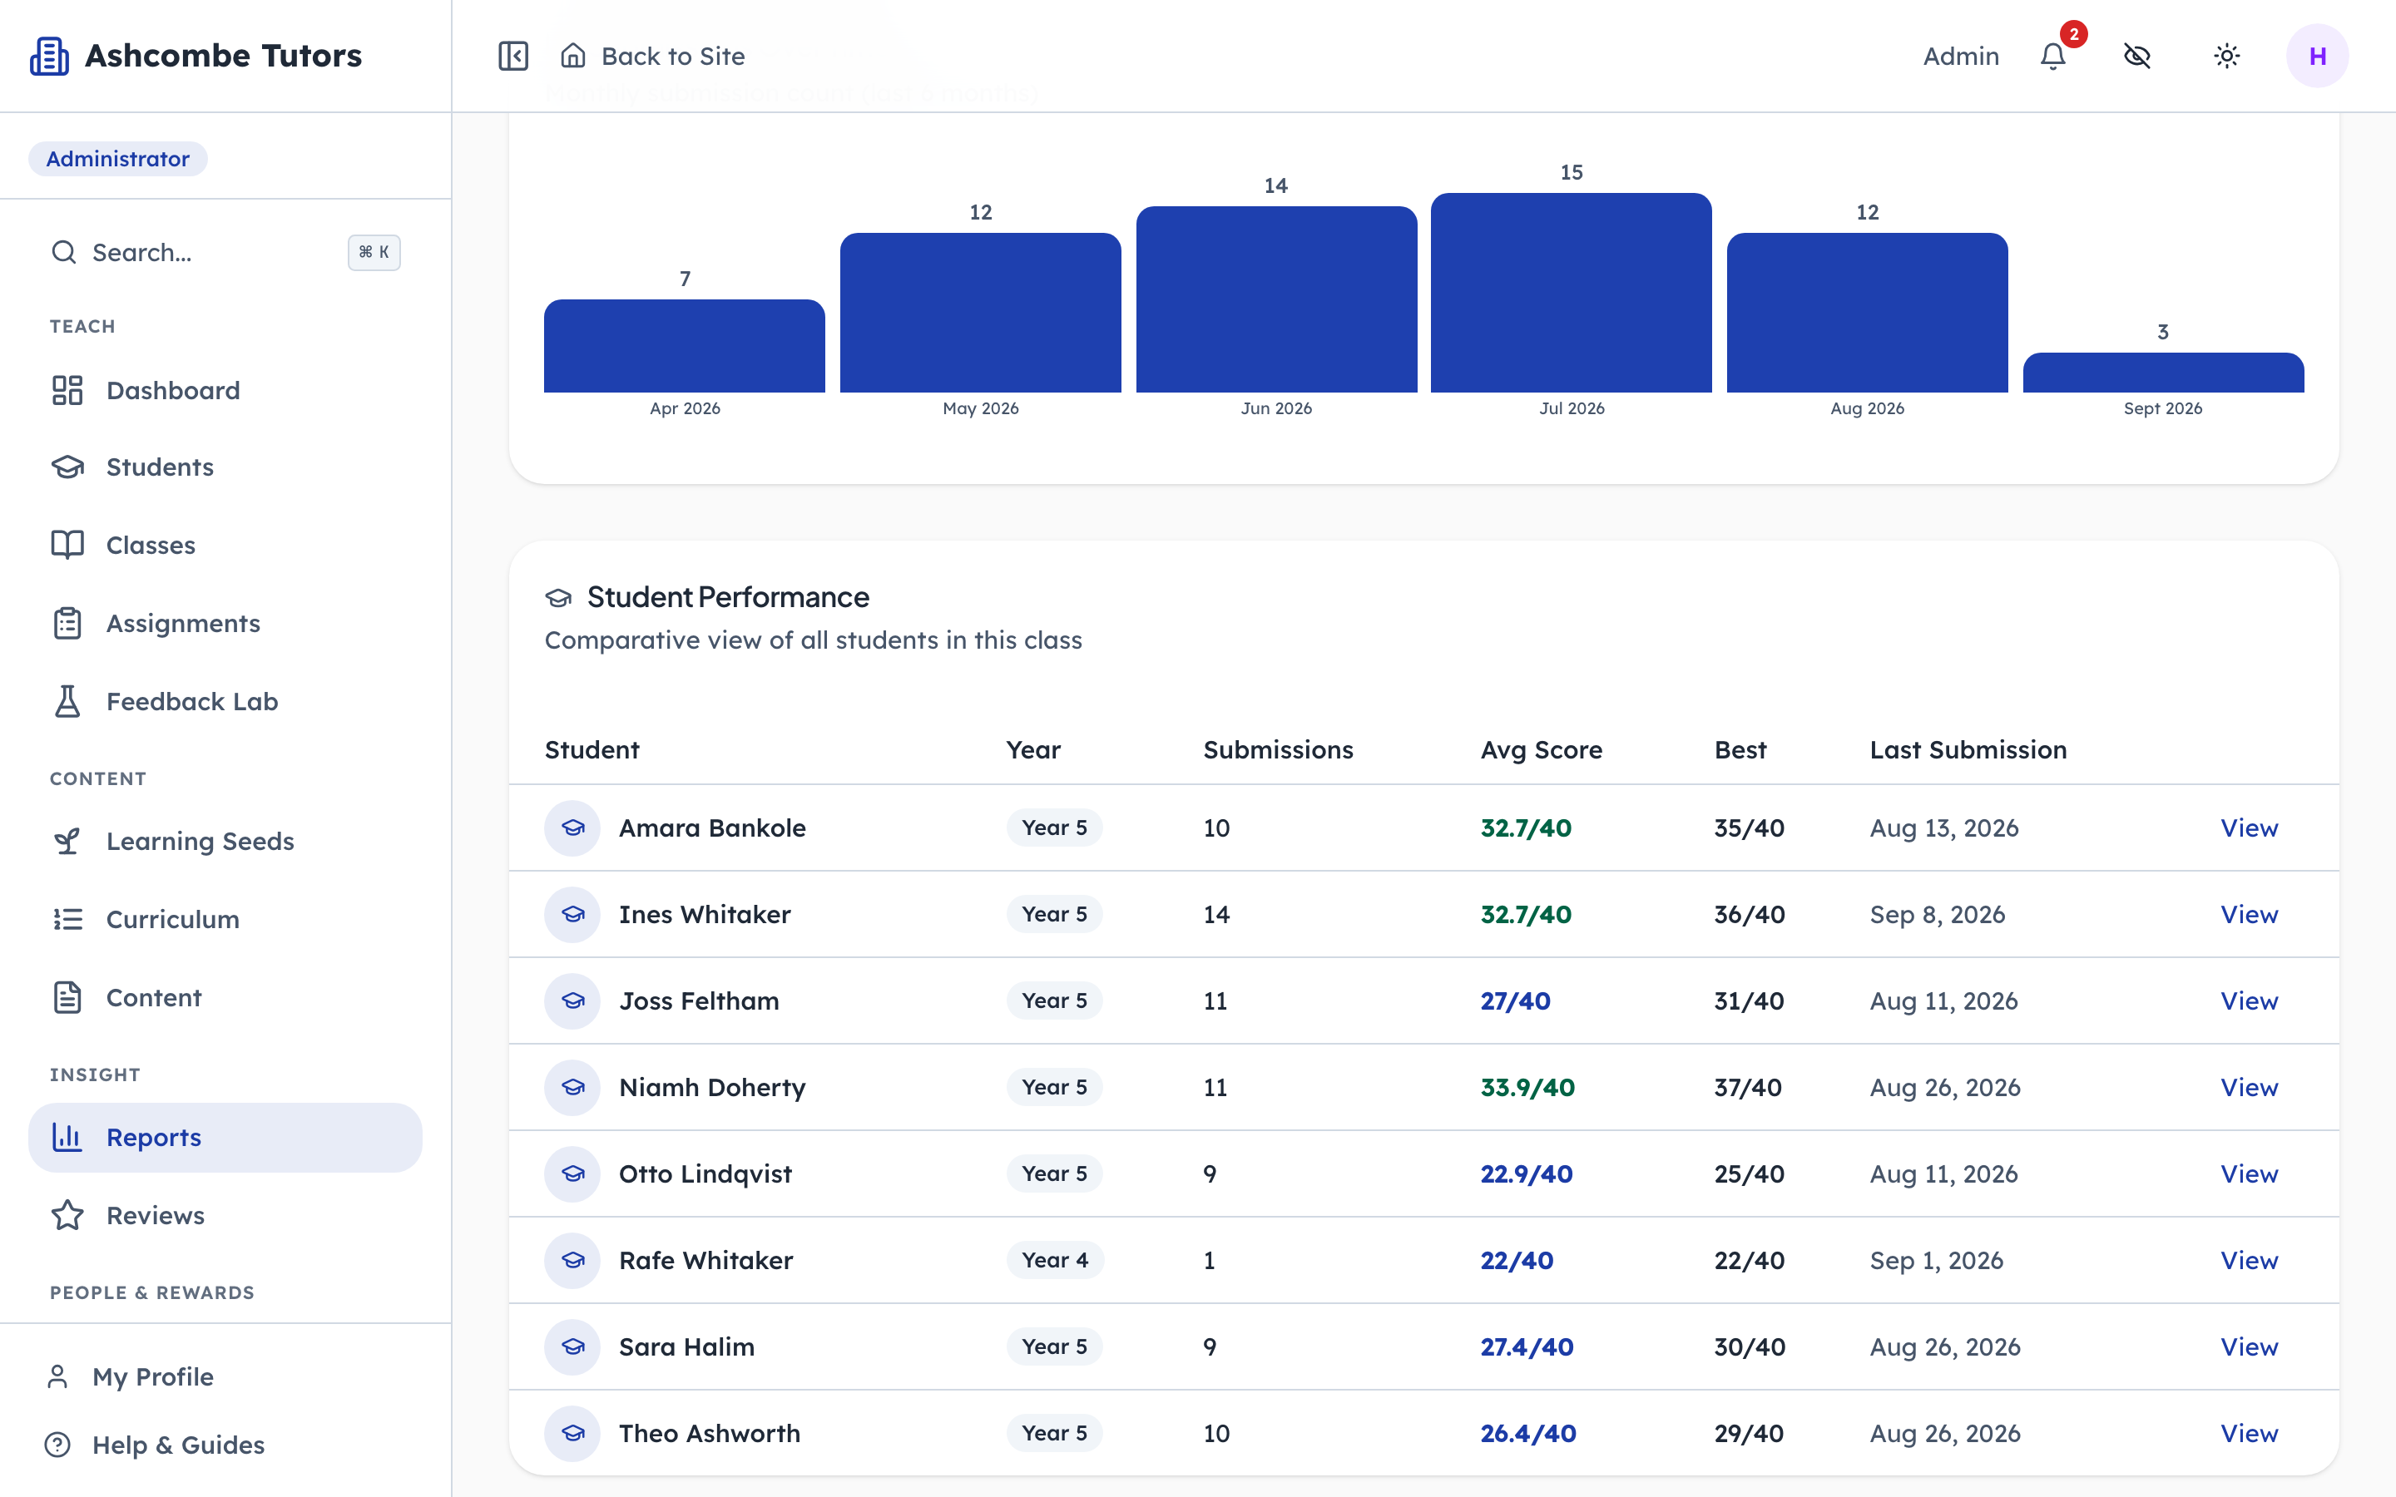View Niamh Doherty's details
2396x1497 pixels.
[2249, 1087]
